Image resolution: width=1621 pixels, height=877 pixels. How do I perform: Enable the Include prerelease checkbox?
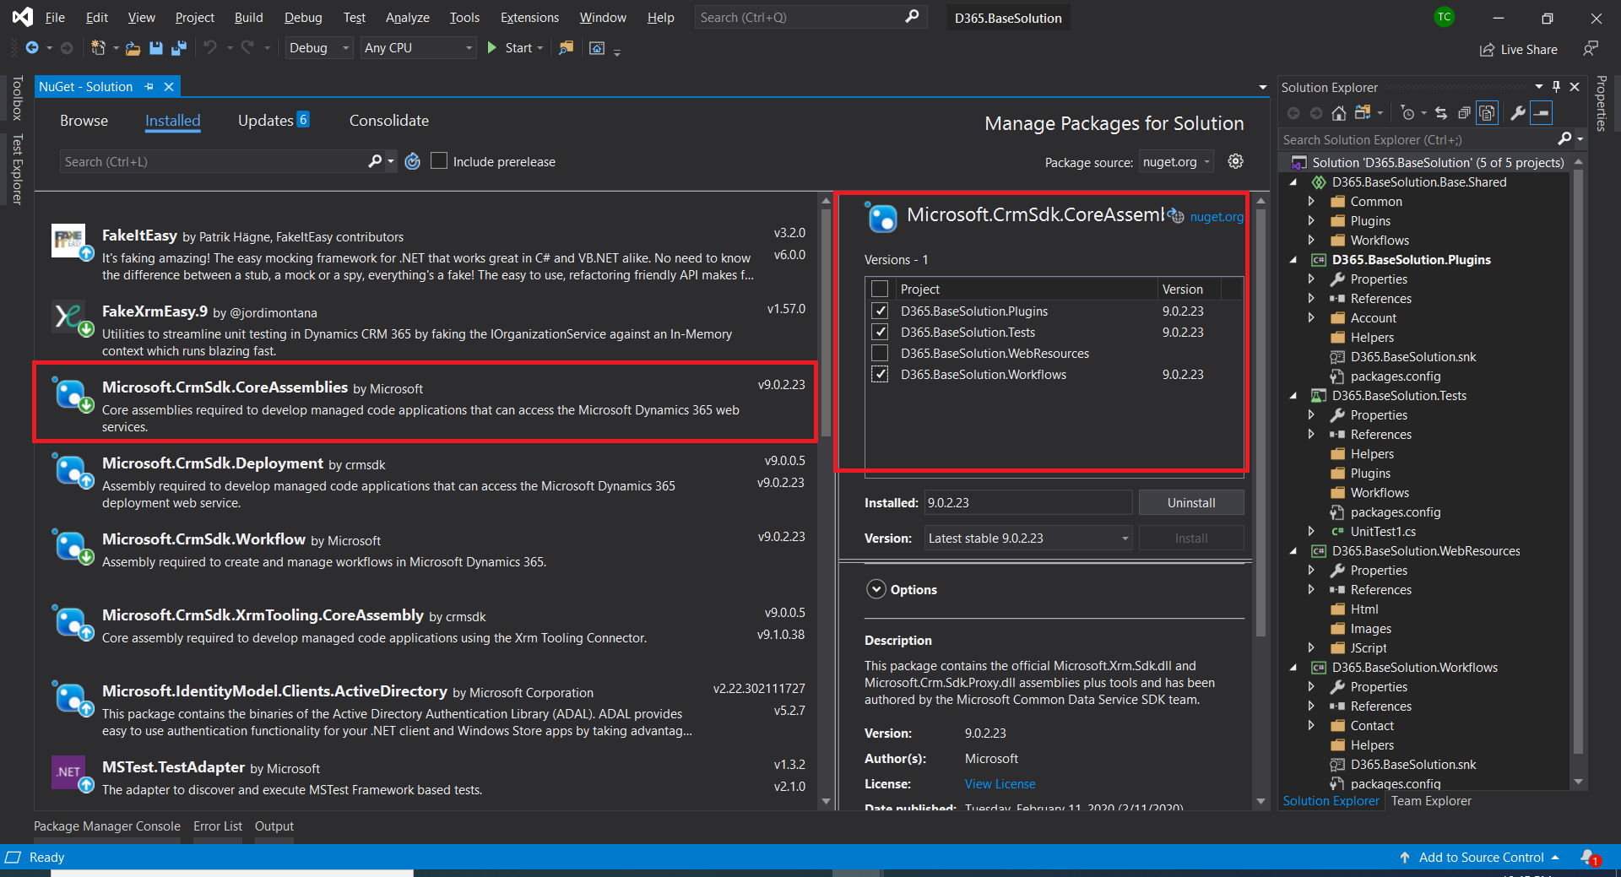point(439,161)
